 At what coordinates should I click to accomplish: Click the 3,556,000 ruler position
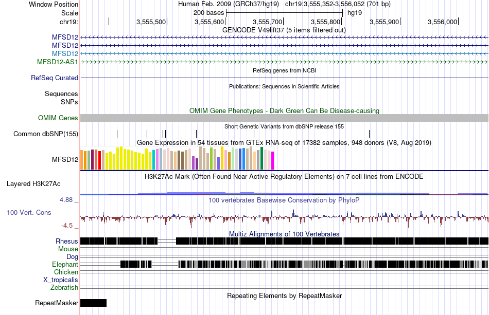(x=442, y=22)
